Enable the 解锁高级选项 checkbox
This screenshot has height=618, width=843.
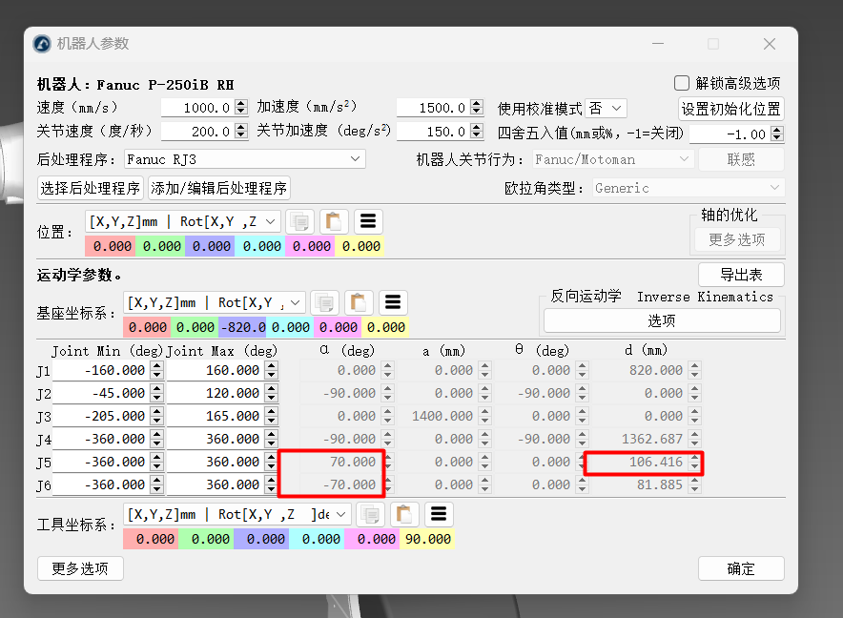pyautogui.click(x=682, y=83)
